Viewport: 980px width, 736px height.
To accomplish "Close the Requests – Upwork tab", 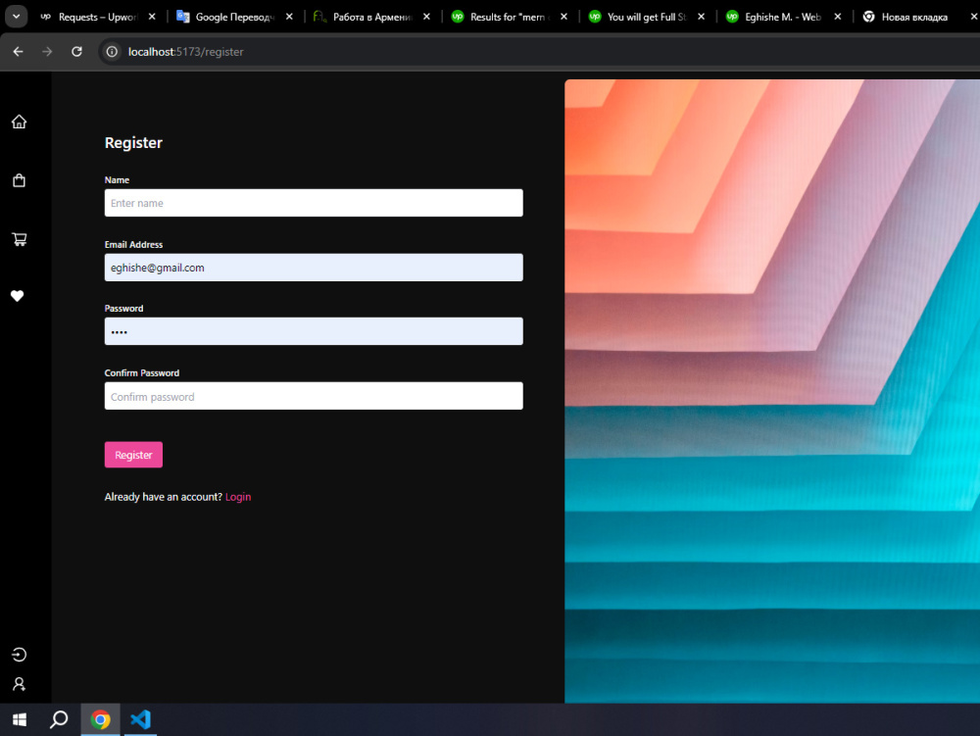I will 152,17.
